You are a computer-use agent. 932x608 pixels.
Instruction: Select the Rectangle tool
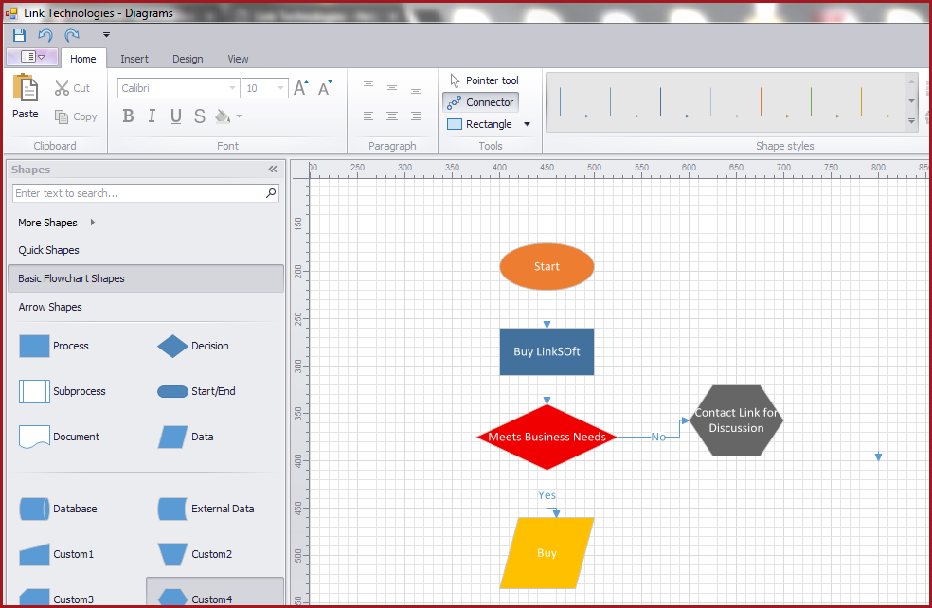pyautogui.click(x=479, y=124)
